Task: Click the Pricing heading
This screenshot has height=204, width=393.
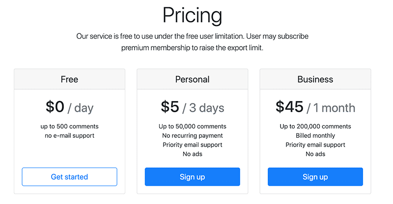Action: [192, 16]
